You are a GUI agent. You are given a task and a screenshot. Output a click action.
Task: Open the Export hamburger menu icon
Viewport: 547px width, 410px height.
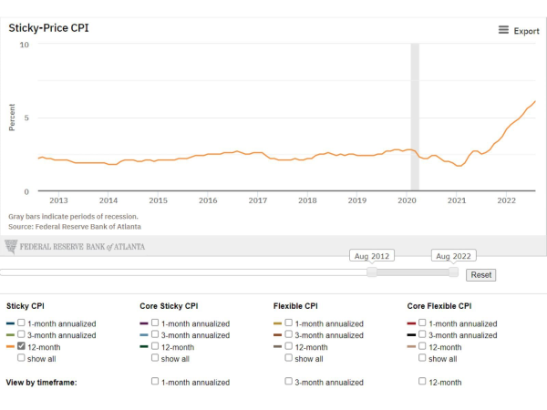[503, 30]
